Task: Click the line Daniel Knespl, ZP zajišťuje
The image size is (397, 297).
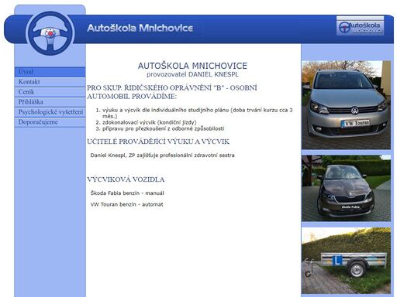Action: point(162,155)
